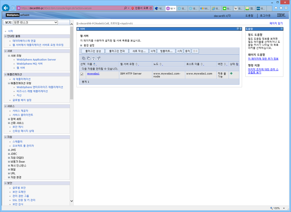
Task: Show the filter view table icon
Action: click(93, 58)
